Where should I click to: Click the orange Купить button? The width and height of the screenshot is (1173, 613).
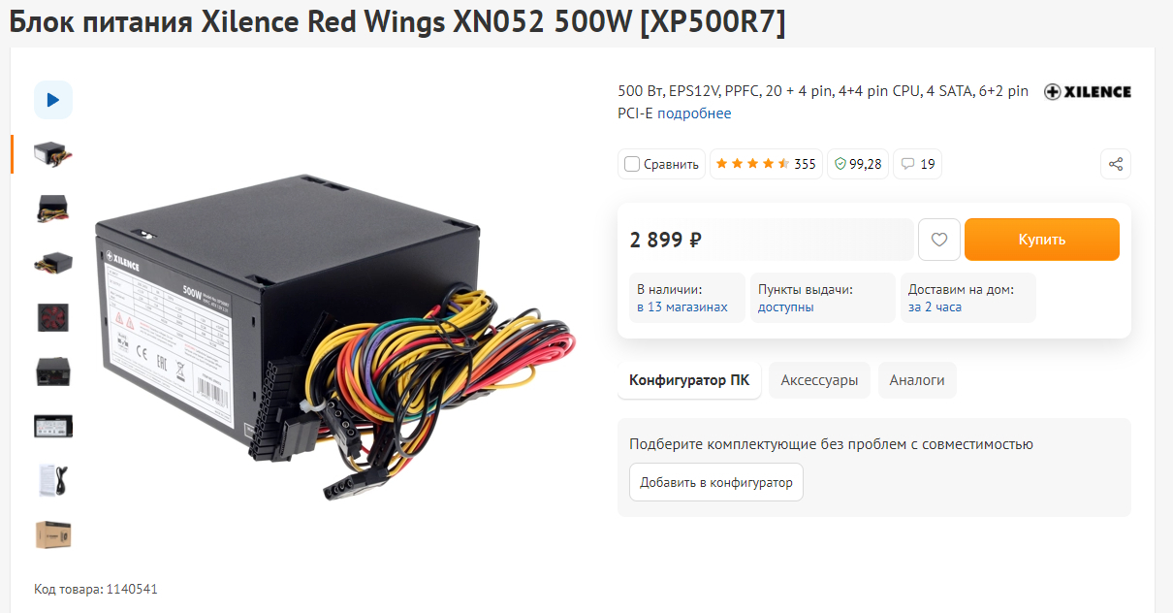[1042, 240]
